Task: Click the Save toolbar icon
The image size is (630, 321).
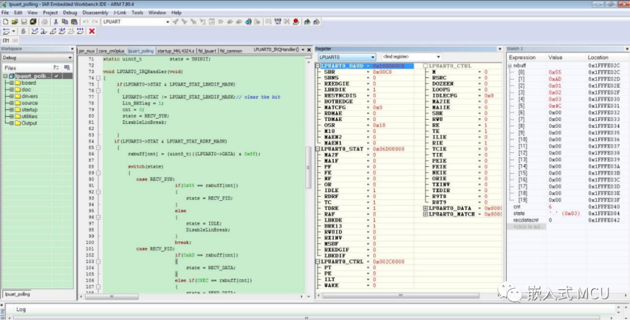Action: 24,22
